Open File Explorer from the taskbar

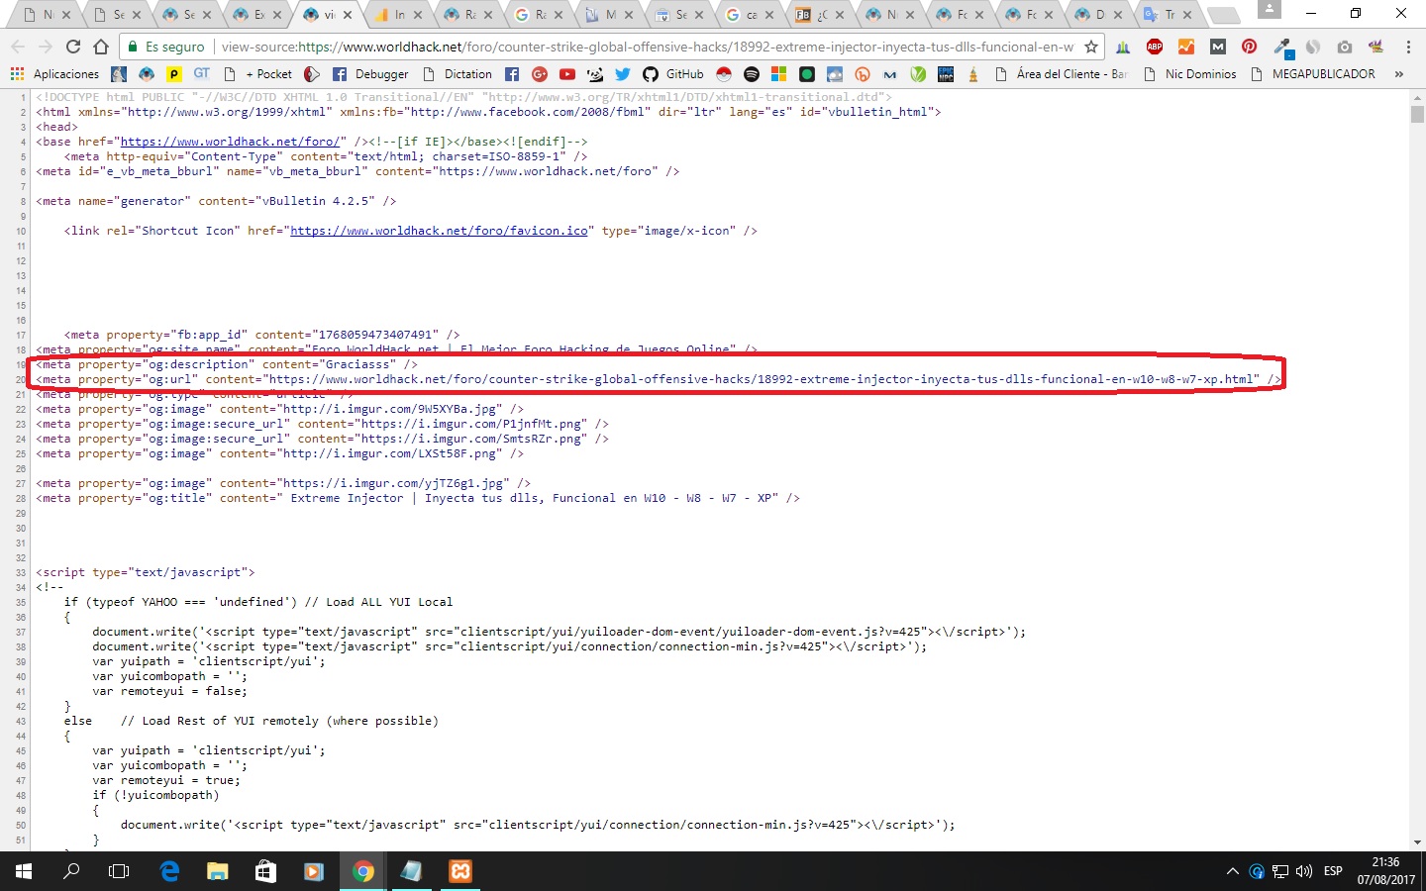[x=218, y=871]
